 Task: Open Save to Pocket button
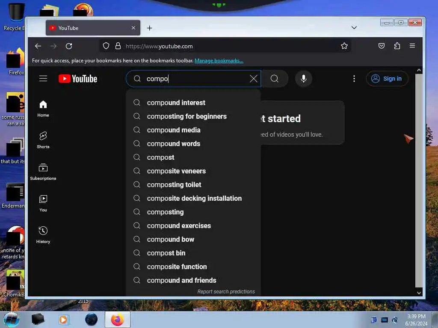[381, 46]
